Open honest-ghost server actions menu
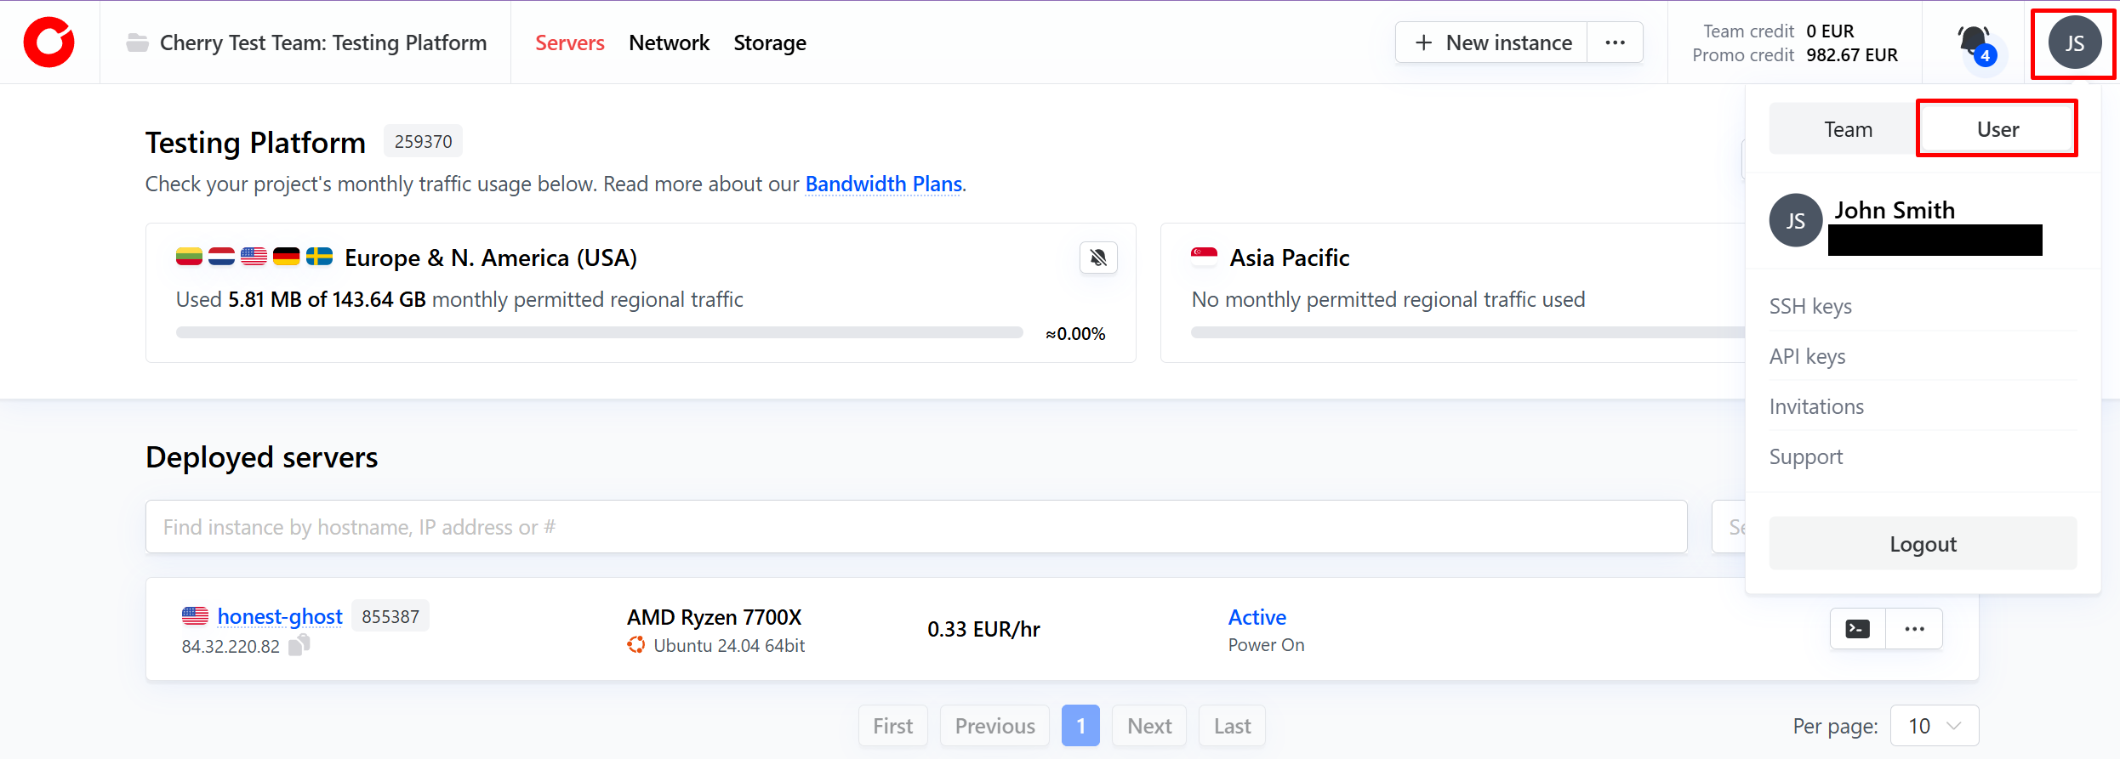The width and height of the screenshot is (2120, 759). tap(1914, 629)
